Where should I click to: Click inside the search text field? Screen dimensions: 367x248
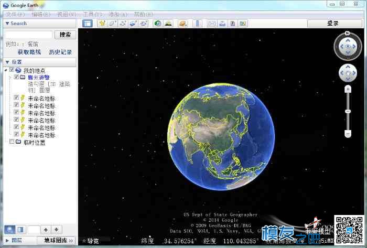(x=28, y=35)
